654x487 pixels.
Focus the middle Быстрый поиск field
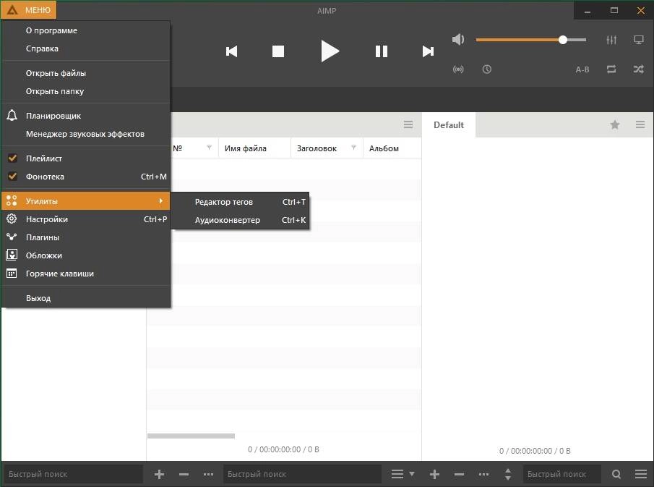click(x=302, y=474)
